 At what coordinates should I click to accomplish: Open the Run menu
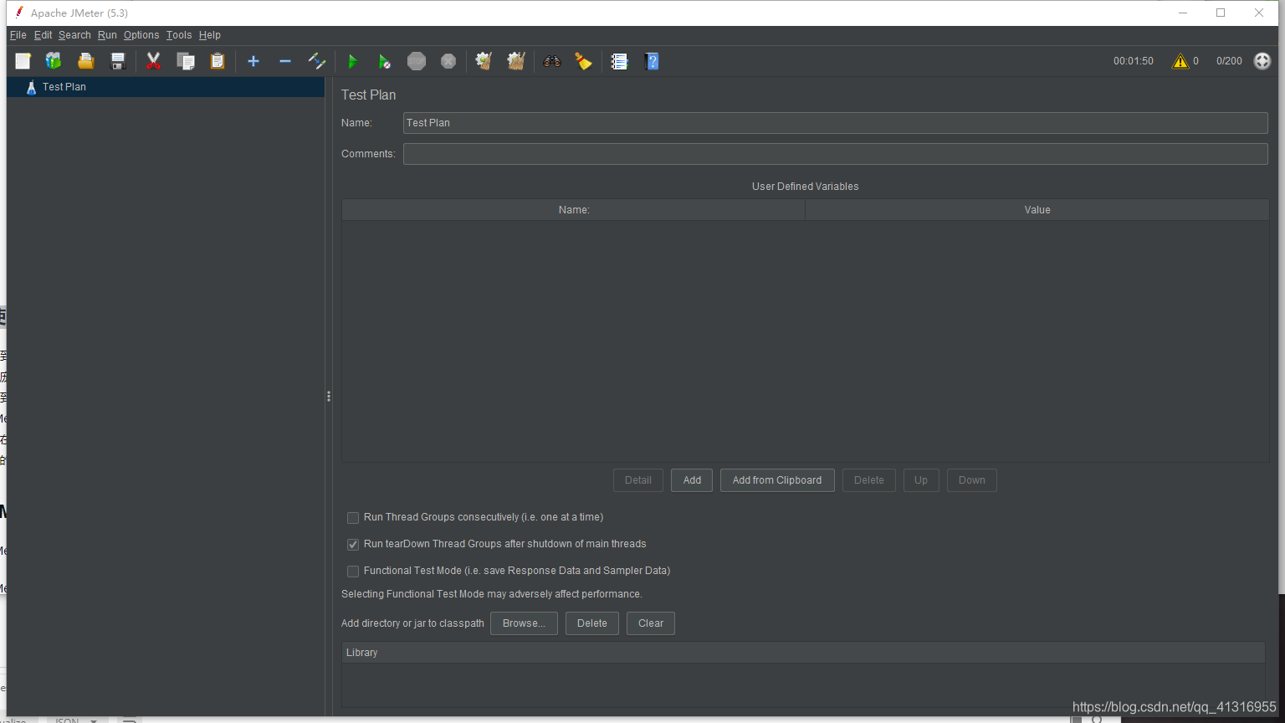tap(107, 35)
